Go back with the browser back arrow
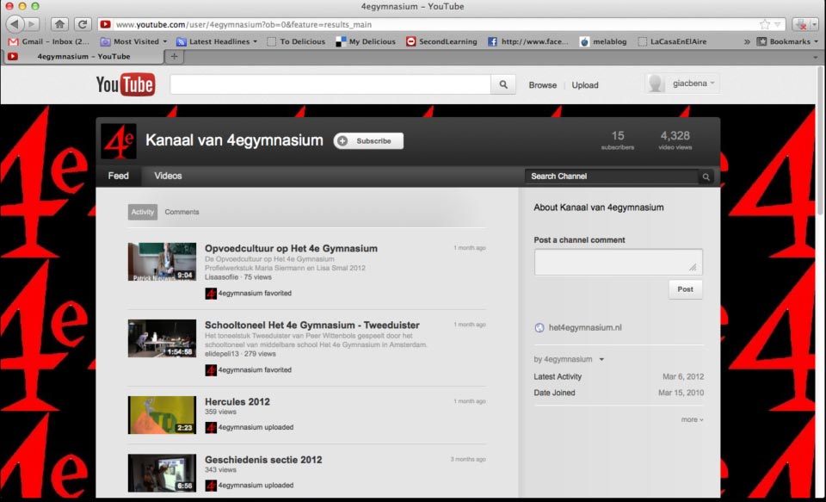This screenshot has height=502, width=826. click(x=15, y=24)
